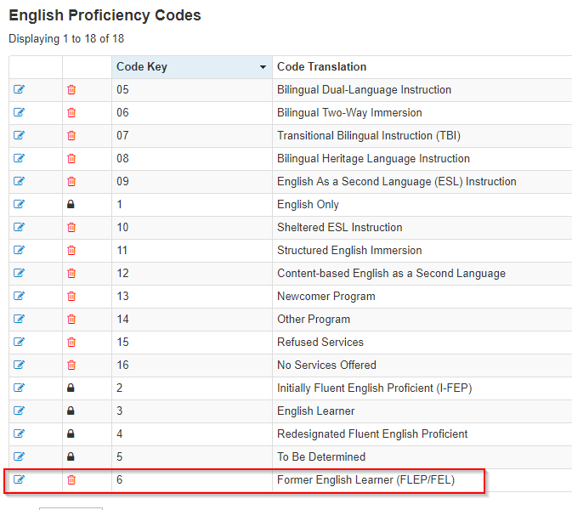Edit the Sheltered ESL Instruction entry
This screenshot has height=510, width=572.
(x=20, y=227)
